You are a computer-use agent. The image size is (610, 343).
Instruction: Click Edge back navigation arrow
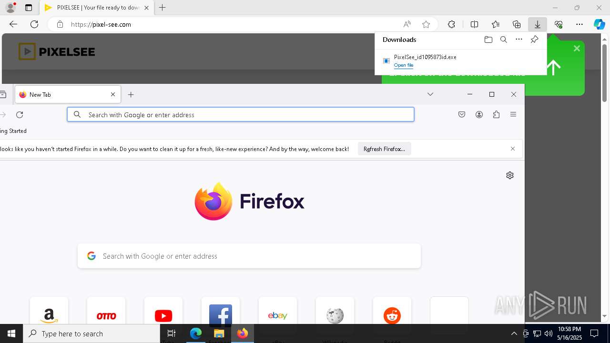(x=13, y=24)
